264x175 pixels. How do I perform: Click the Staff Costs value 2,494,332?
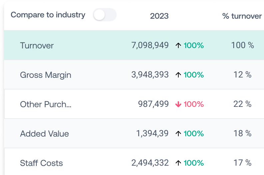150,163
